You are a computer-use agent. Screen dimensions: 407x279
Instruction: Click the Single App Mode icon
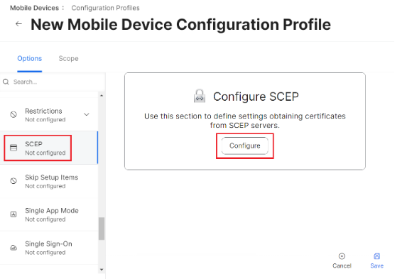point(13,214)
